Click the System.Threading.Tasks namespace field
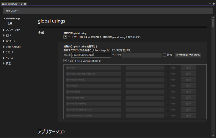 [94, 110]
